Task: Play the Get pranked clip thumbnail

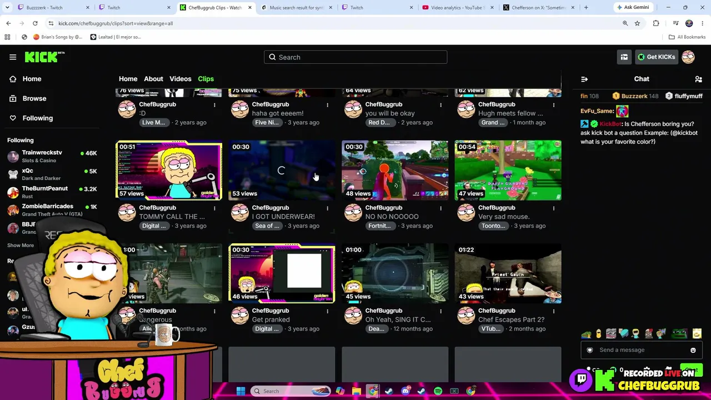Action: pyautogui.click(x=282, y=273)
